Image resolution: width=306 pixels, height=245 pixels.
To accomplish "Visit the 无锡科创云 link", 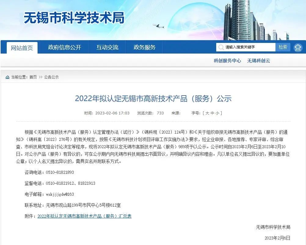I will [x=258, y=61].
